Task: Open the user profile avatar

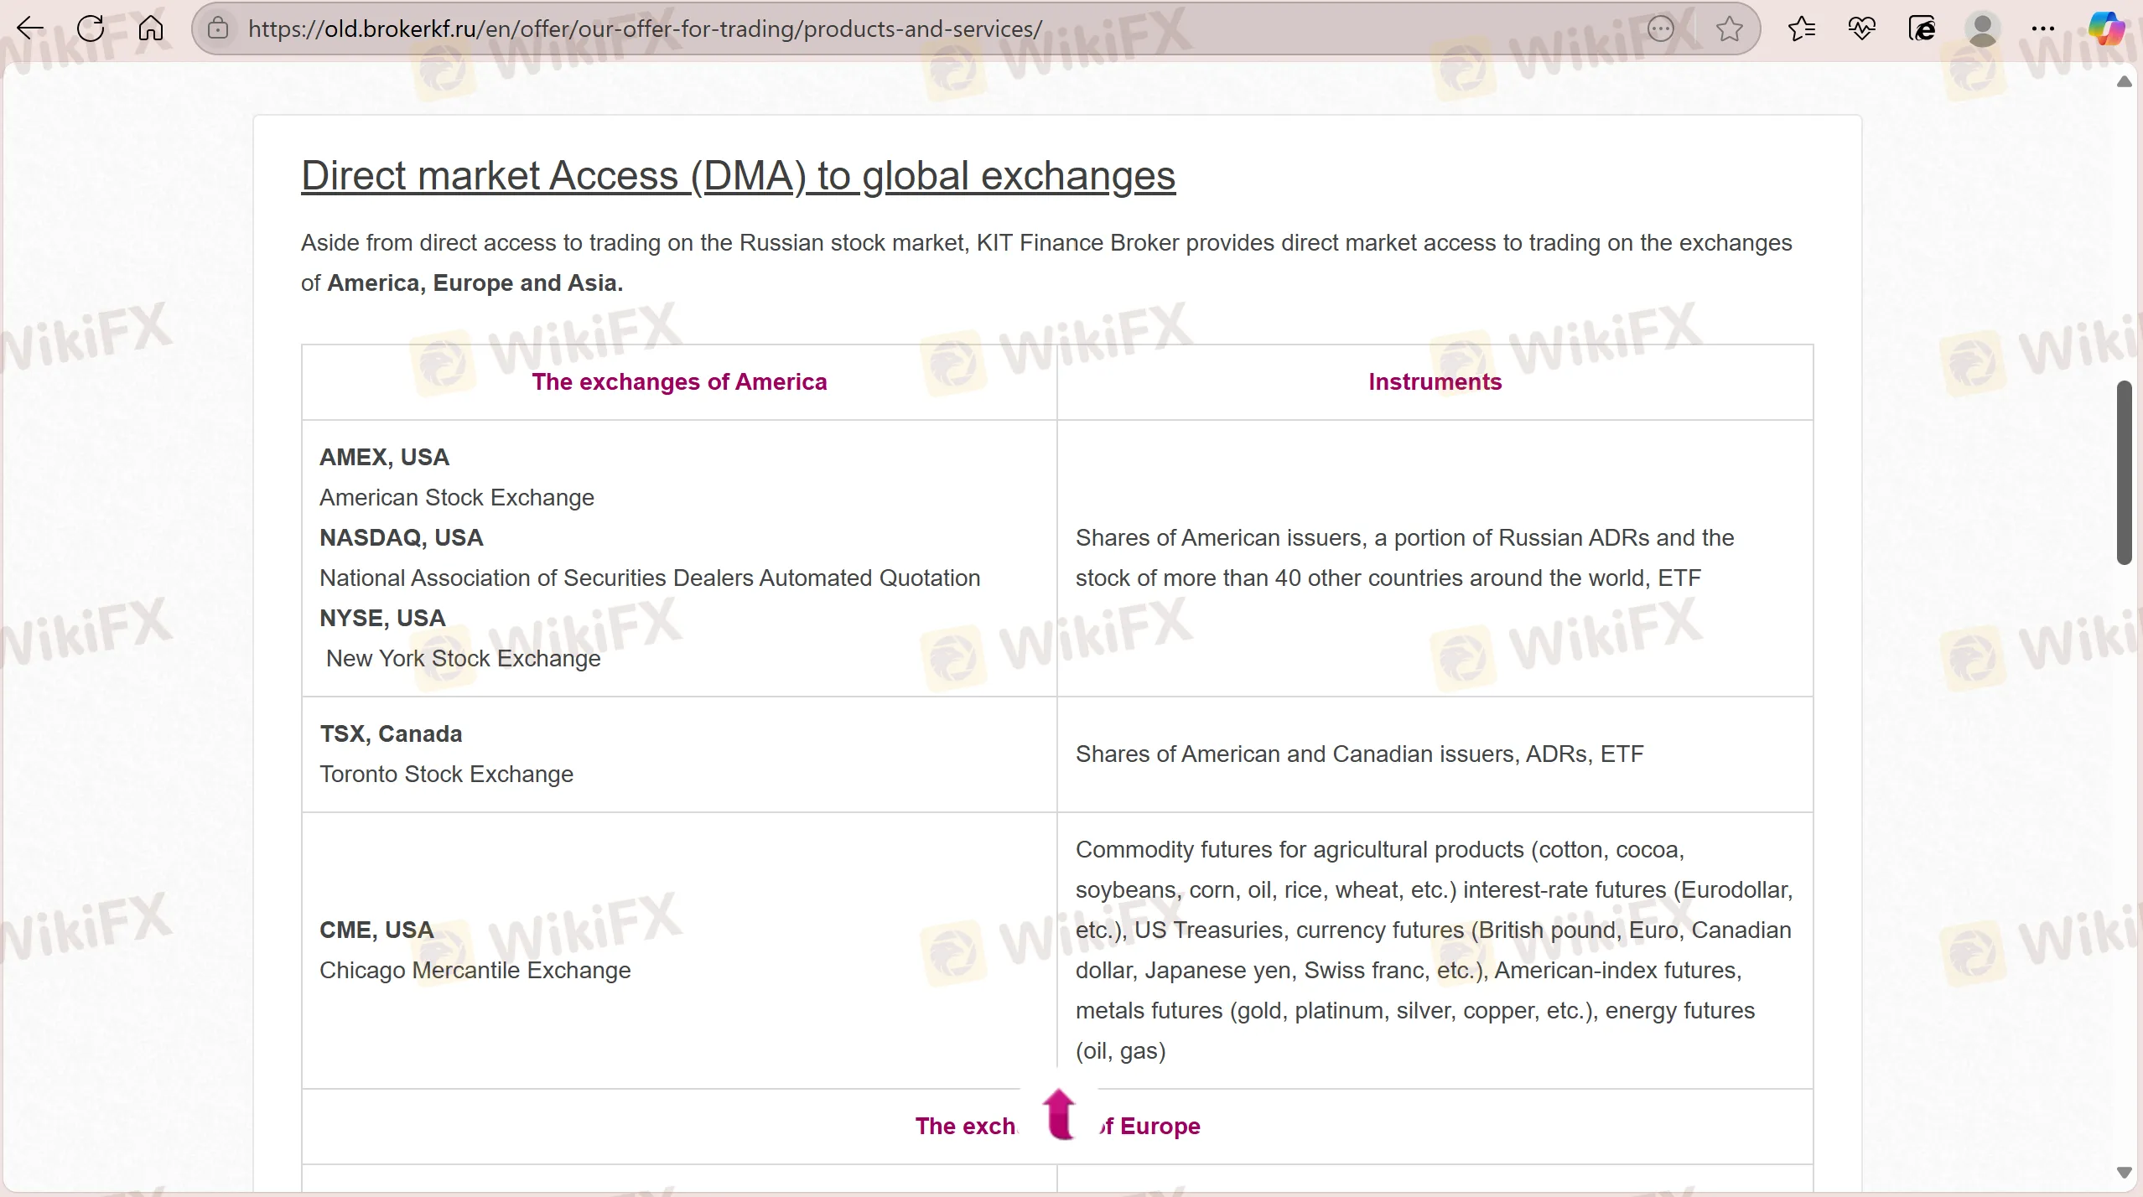Action: pyautogui.click(x=1982, y=28)
